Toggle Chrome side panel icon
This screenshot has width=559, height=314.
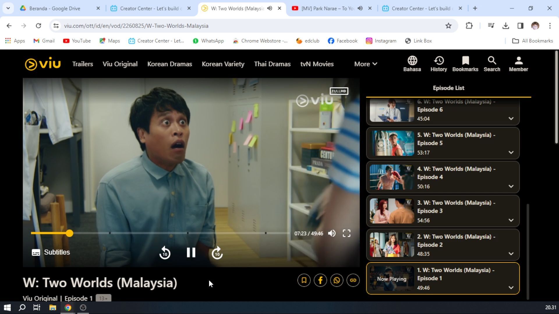pyautogui.click(x=520, y=26)
